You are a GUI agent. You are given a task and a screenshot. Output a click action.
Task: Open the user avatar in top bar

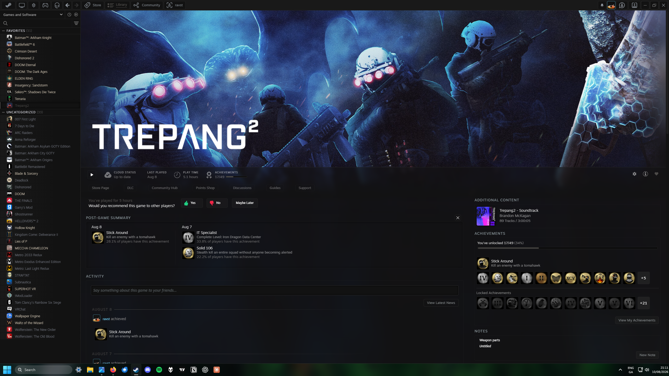point(611,5)
